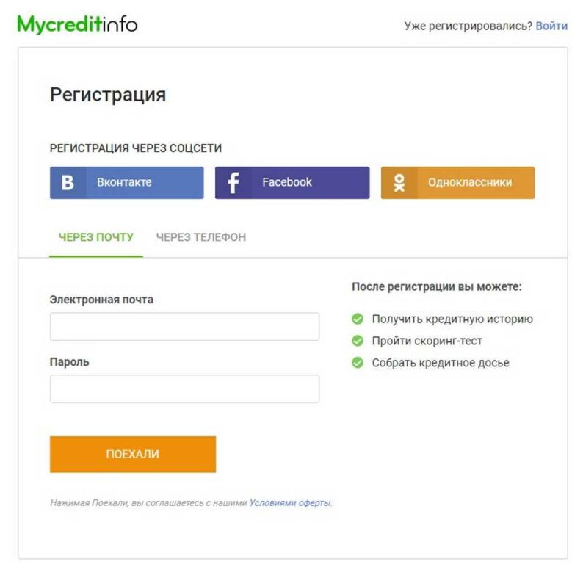Submit with the orange 'Поехали' button

click(133, 454)
